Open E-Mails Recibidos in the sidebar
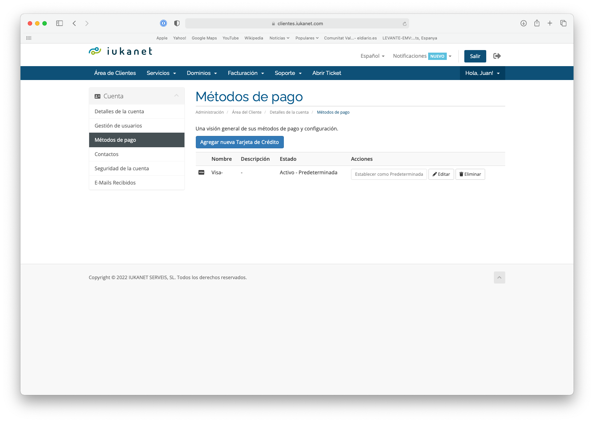 coord(137,183)
